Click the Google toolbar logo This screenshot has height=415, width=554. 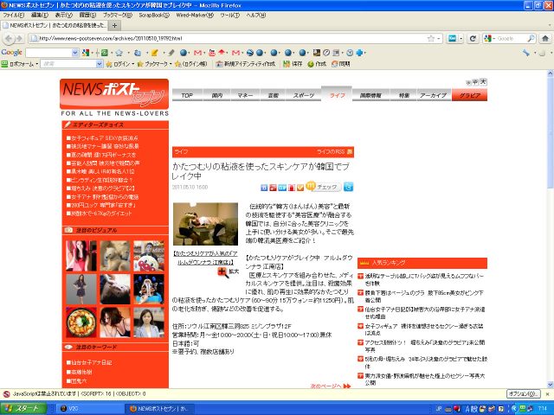click(12, 52)
